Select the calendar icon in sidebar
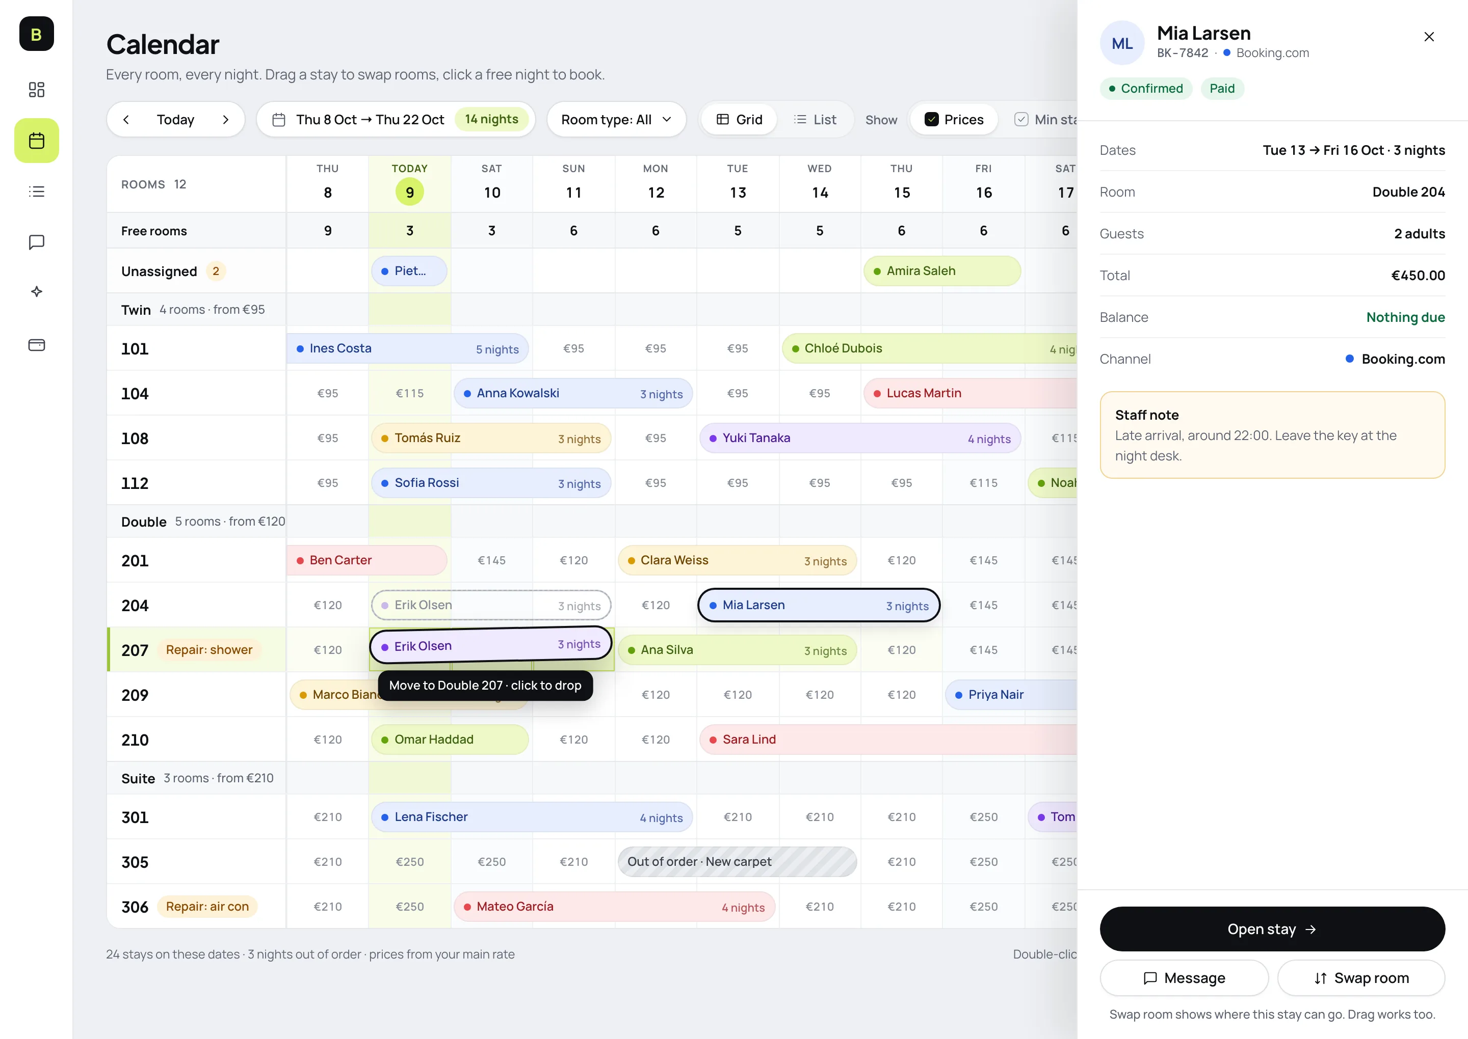Screen dimensions: 1468x1039 [x=37, y=140]
